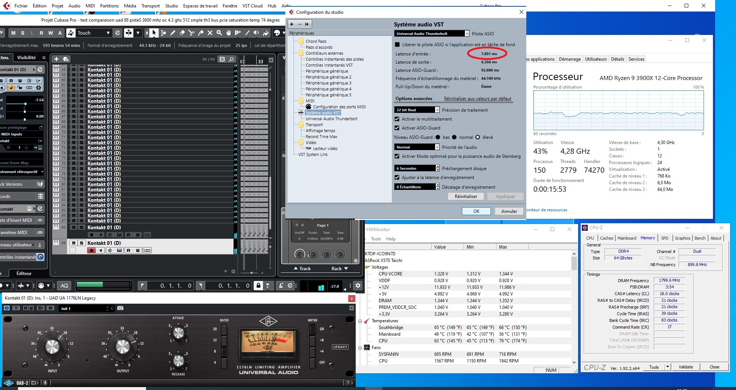Click the camera snapshot icon in plugin header

click(x=120, y=308)
